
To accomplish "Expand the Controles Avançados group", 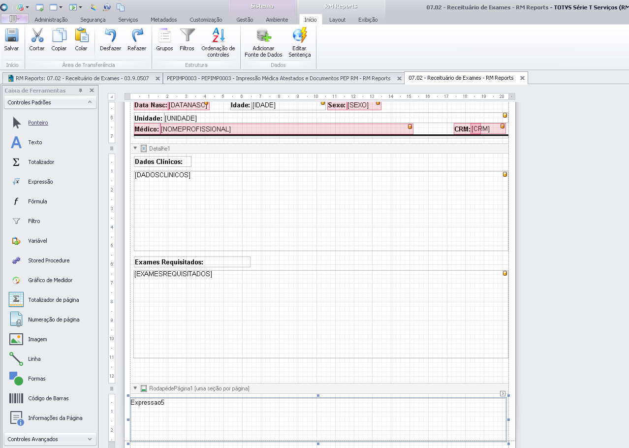I will [x=90, y=439].
